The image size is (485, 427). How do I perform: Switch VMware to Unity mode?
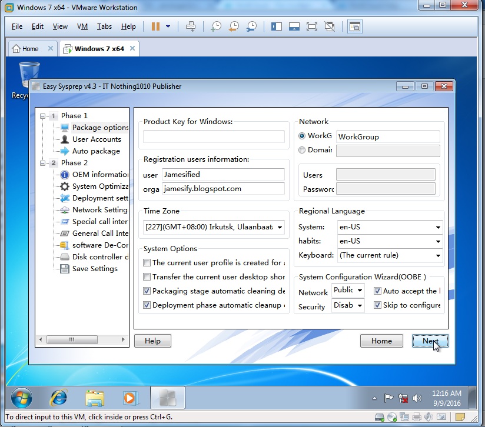click(x=330, y=26)
